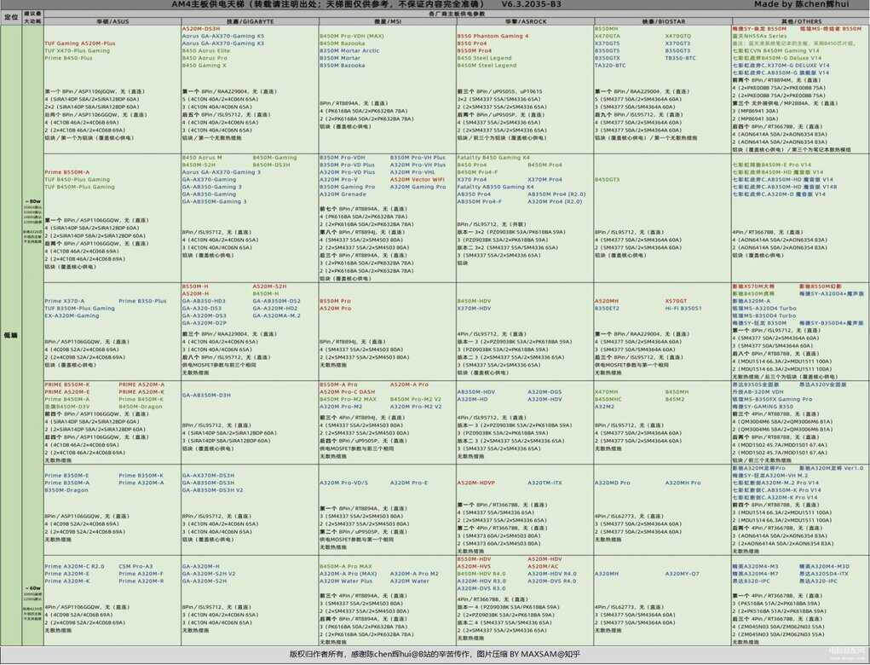Screen dimensions: 870x665
Task: Click the B450M-Dragon entry
Action: click(x=141, y=407)
